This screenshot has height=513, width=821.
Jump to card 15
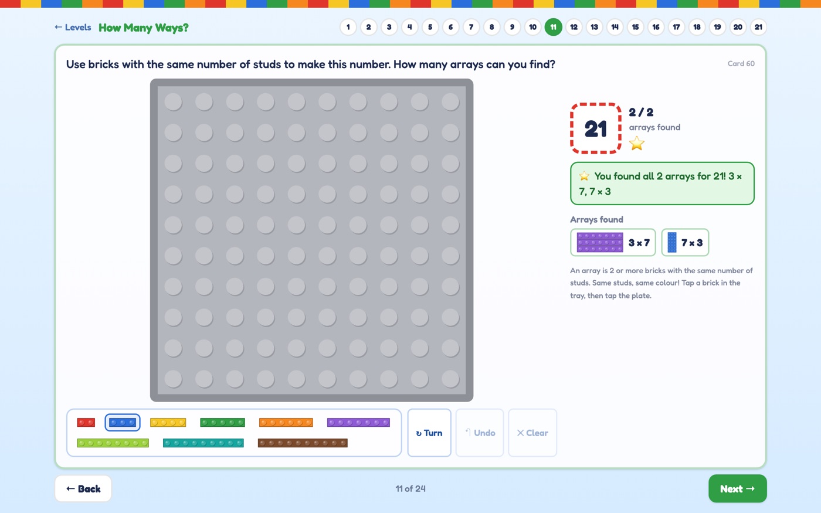pos(636,27)
